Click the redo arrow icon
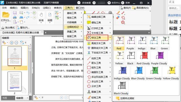Image resolution: width=181 pixels, height=102 pixels. tap(28, 17)
